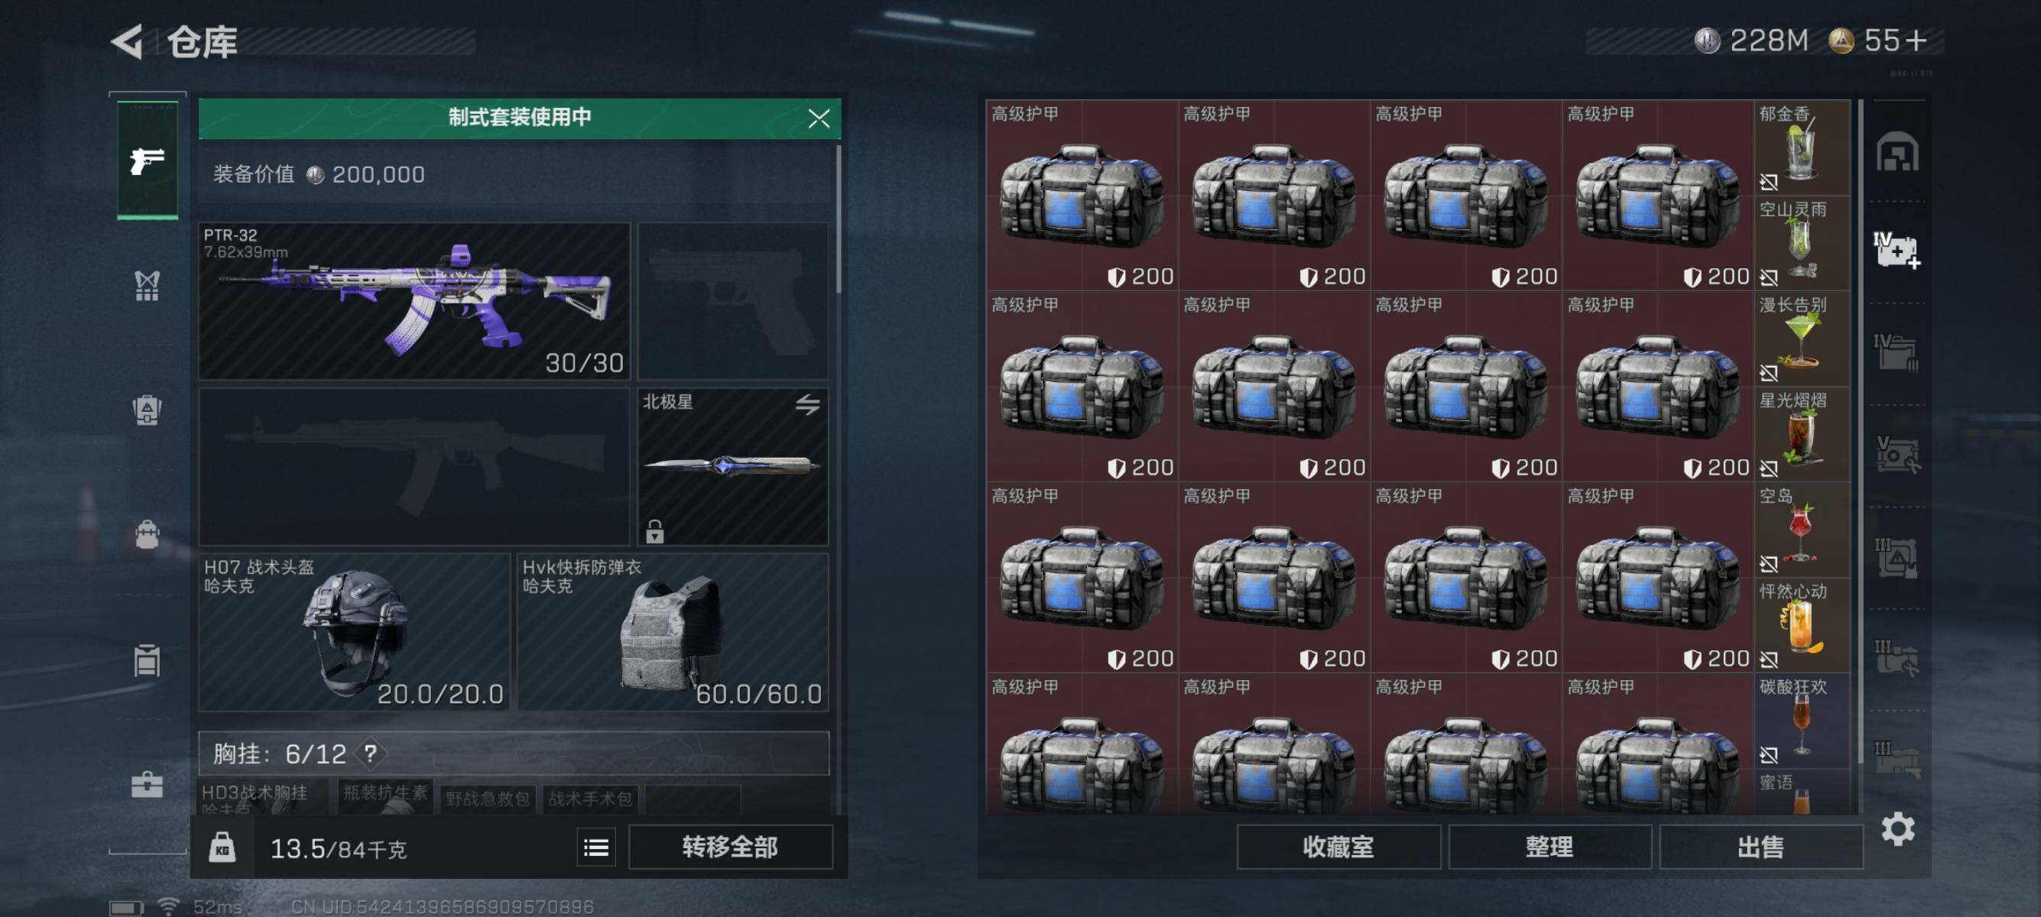2041x917 pixels.
Task: Open the 收藏室 tab
Action: tap(1338, 847)
